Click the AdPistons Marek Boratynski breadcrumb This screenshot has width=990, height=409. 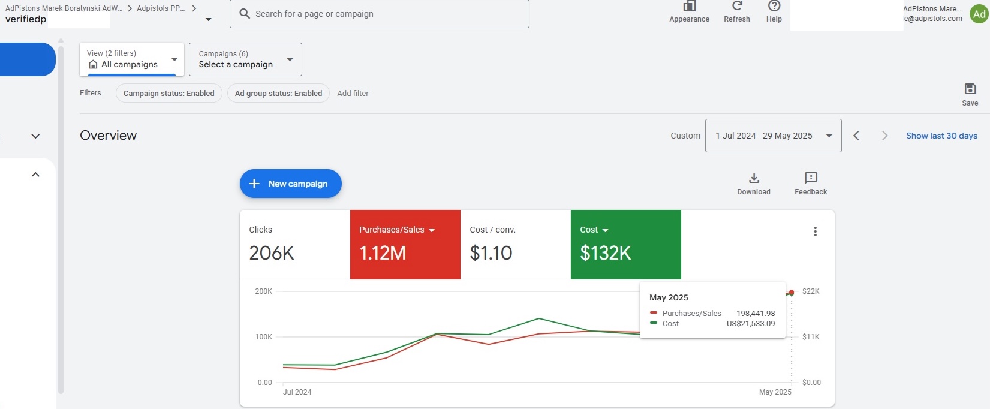click(x=64, y=8)
